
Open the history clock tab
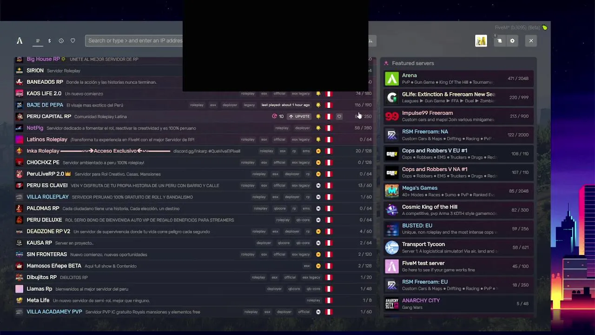tap(61, 41)
